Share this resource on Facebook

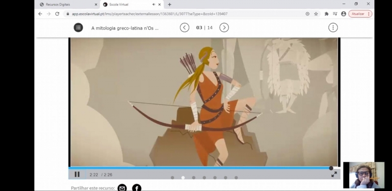pyautogui.click(x=137, y=188)
